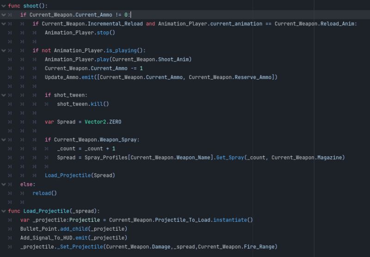Image resolution: width=370 pixels, height=257 pixels.
Task: Click the 'Projectile_To_Load' property
Action: coord(183,220)
